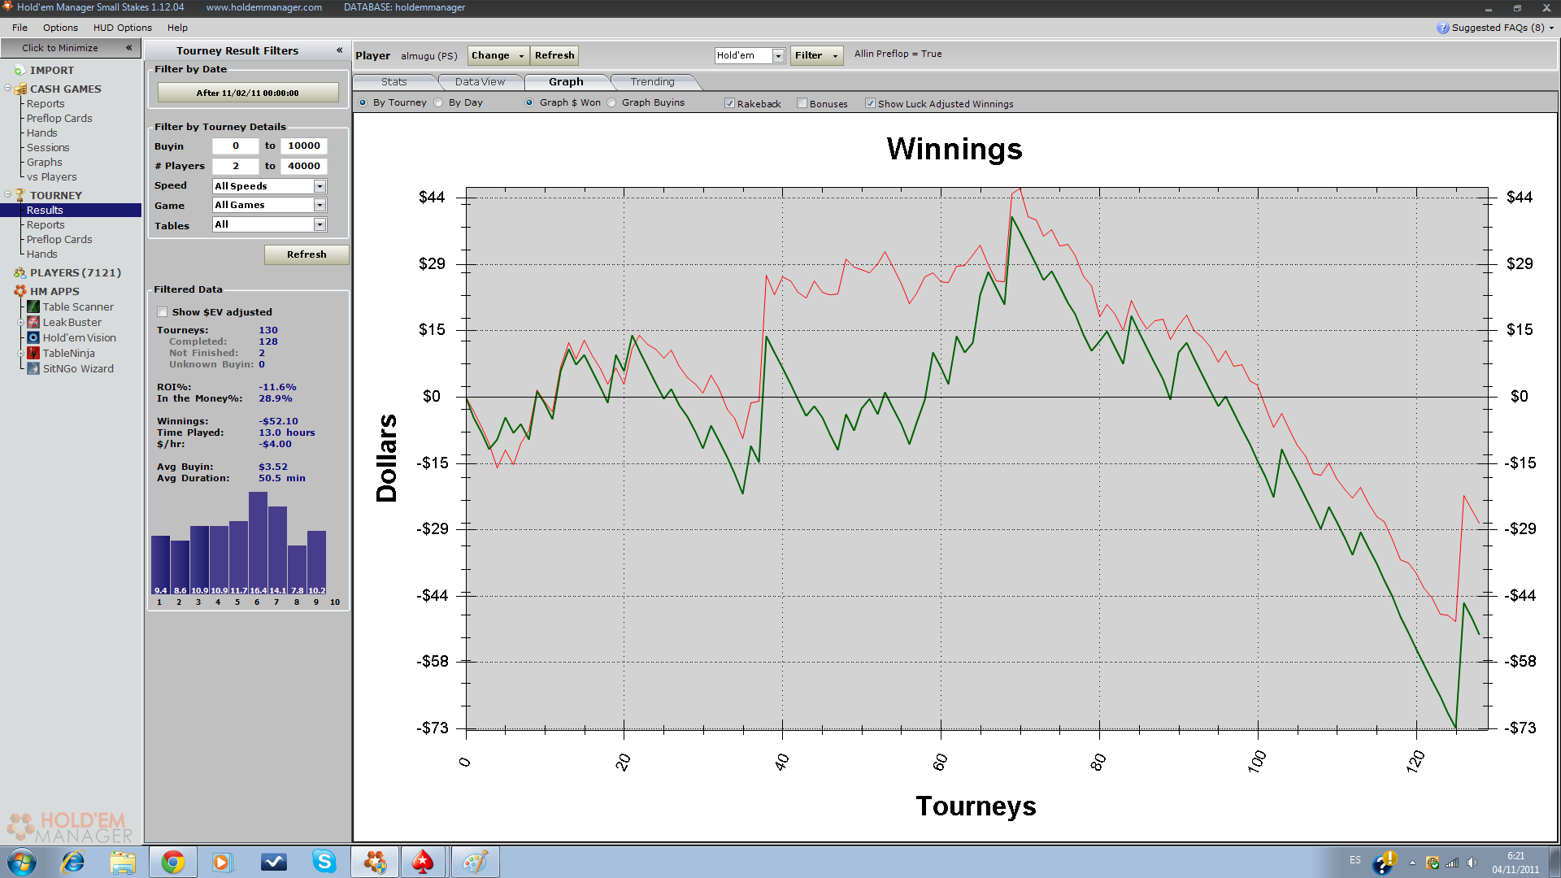Collapse the TOURNEY tree node
The width and height of the screenshot is (1561, 878).
point(7,194)
